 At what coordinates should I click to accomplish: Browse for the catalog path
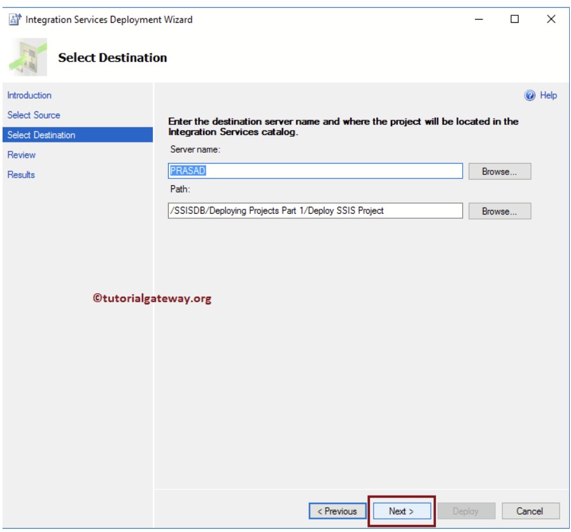pos(499,211)
